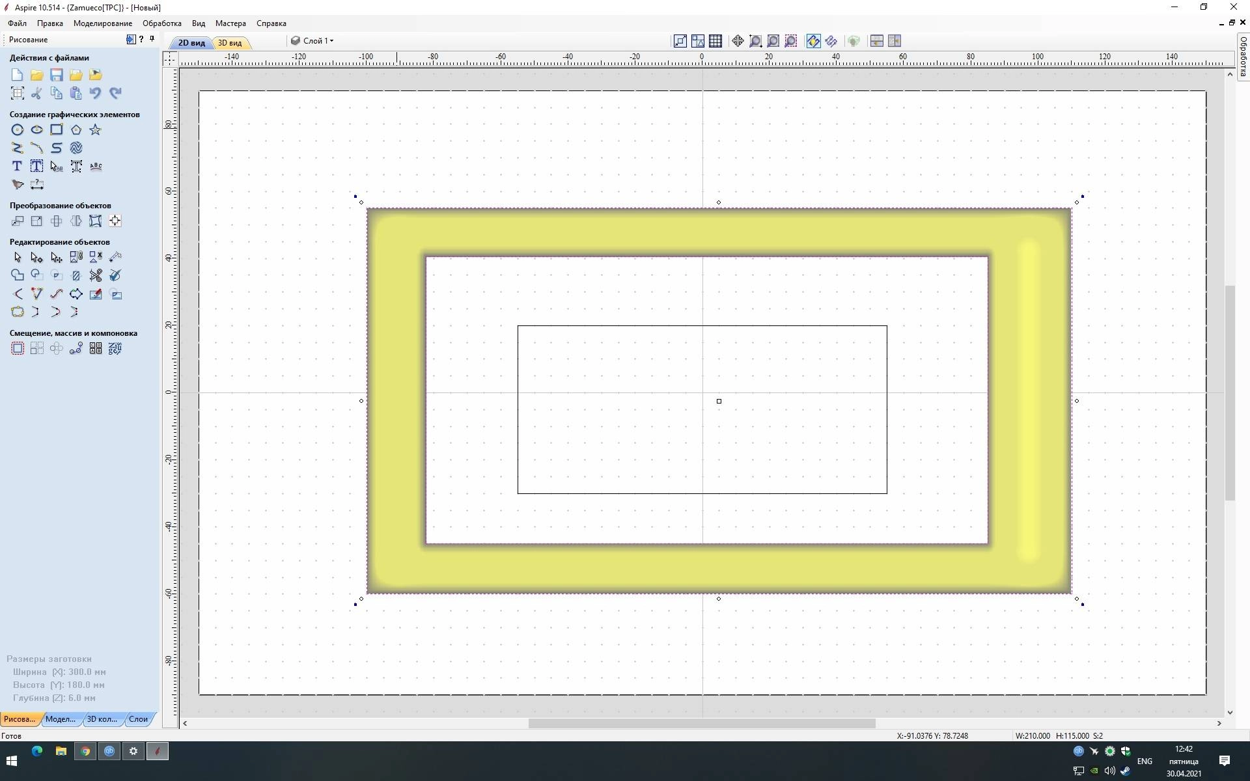Select the Node Editing arrow tool
The width and height of the screenshot is (1250, 781).
pyautogui.click(x=36, y=257)
